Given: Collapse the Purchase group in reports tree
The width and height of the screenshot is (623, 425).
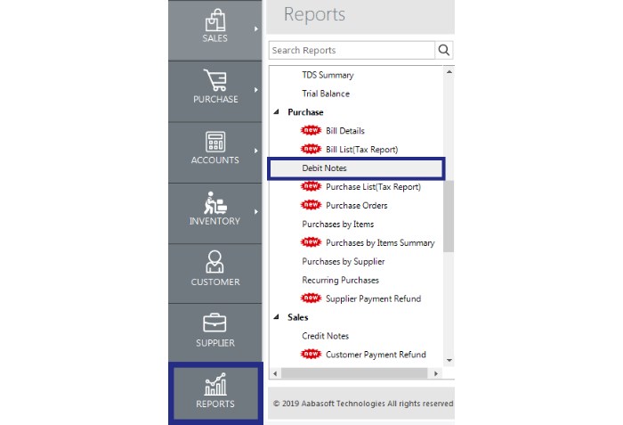Looking at the screenshot, I should tap(276, 112).
